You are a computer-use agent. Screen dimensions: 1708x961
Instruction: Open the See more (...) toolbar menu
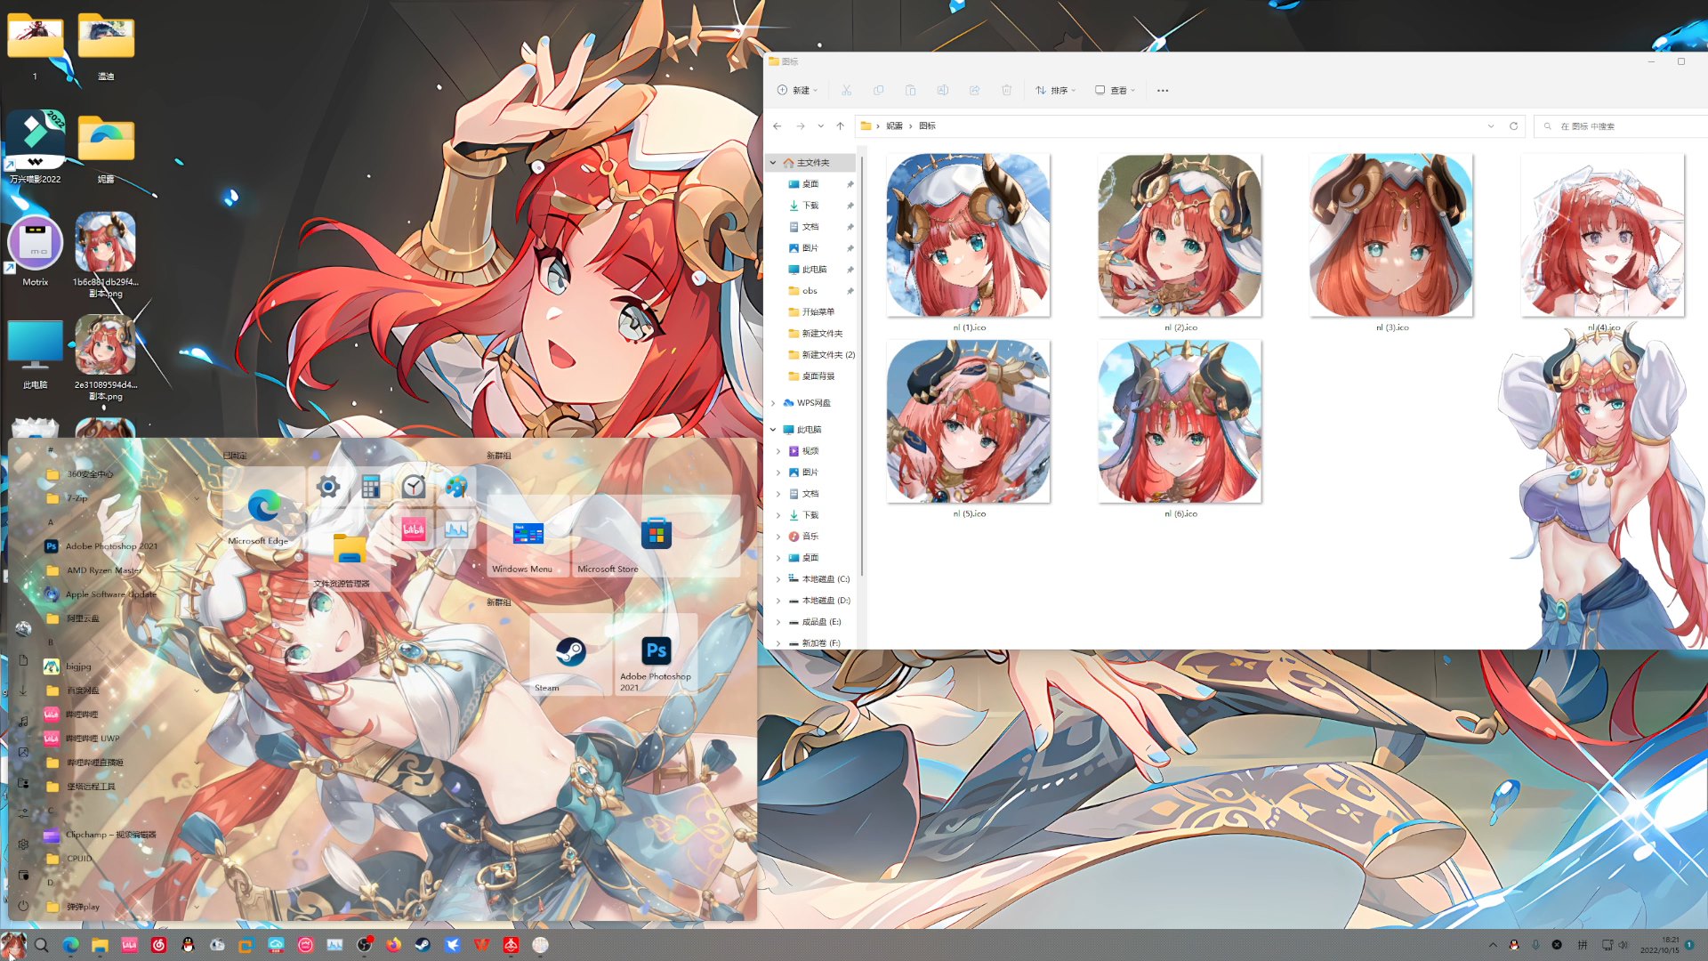click(1163, 90)
